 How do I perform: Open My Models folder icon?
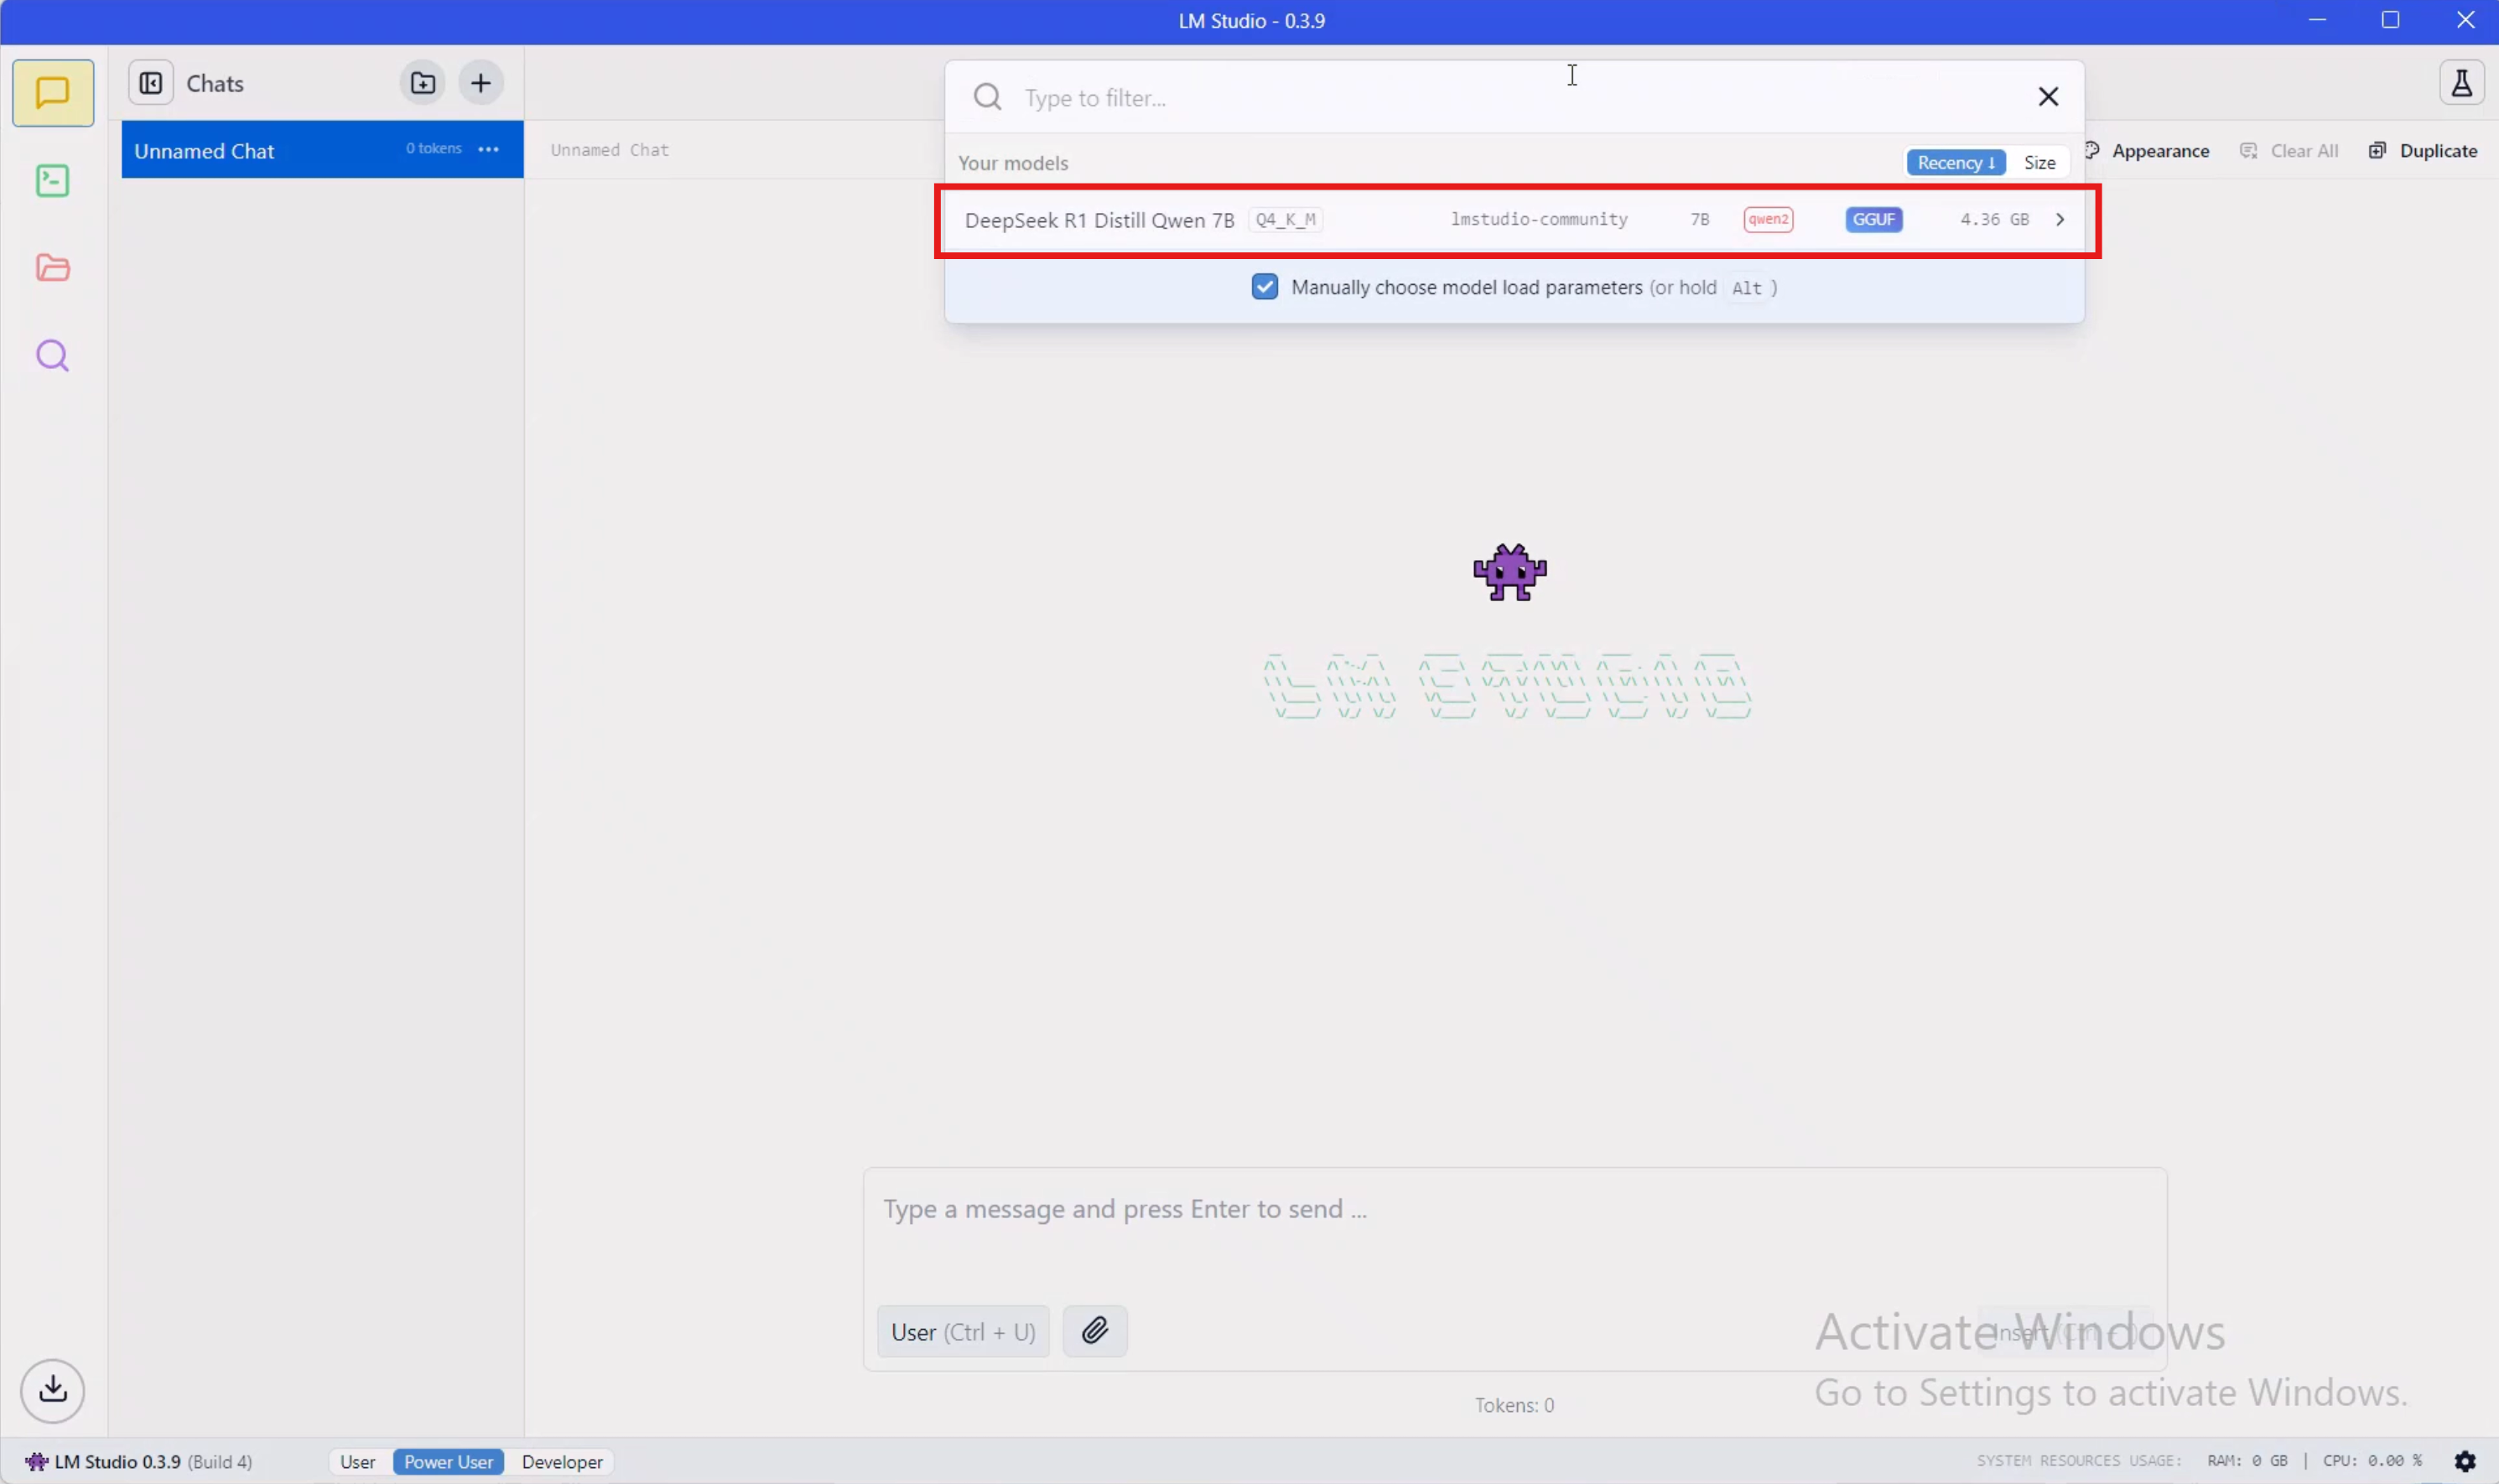click(x=53, y=268)
